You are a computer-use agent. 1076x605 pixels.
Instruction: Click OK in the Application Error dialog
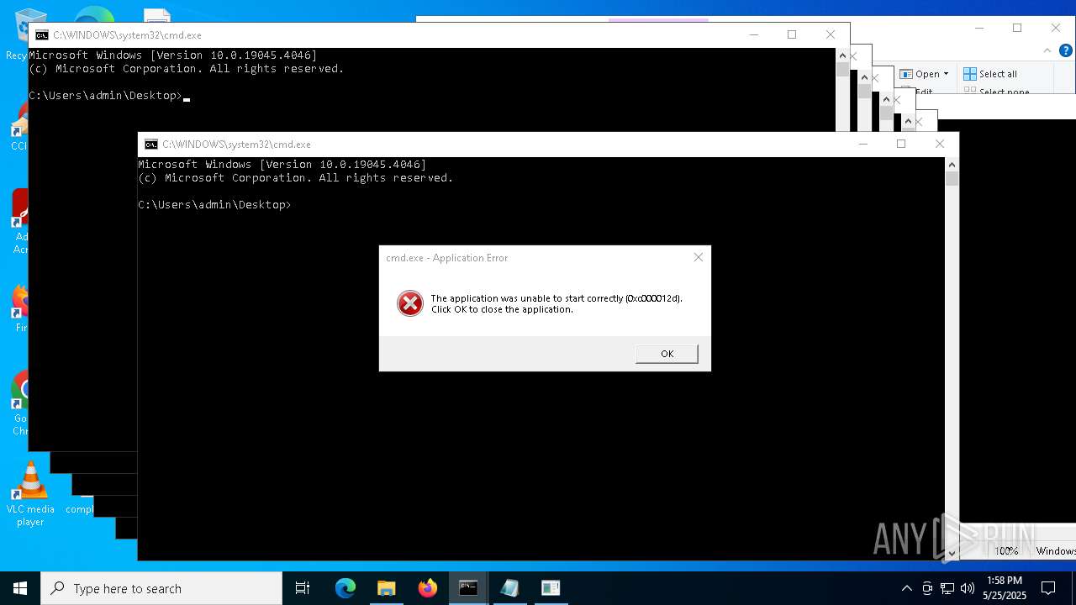667,354
